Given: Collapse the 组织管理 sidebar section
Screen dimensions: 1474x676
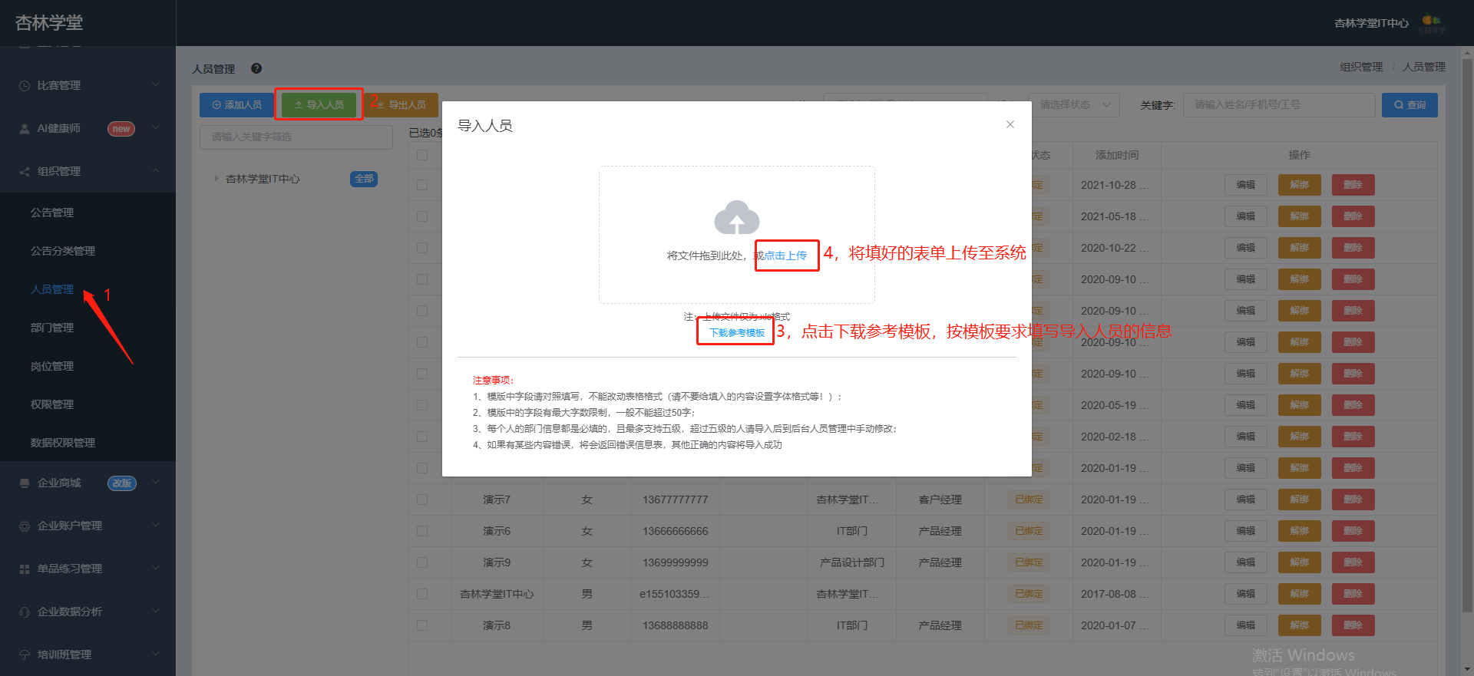Looking at the screenshot, I should coord(156,170).
